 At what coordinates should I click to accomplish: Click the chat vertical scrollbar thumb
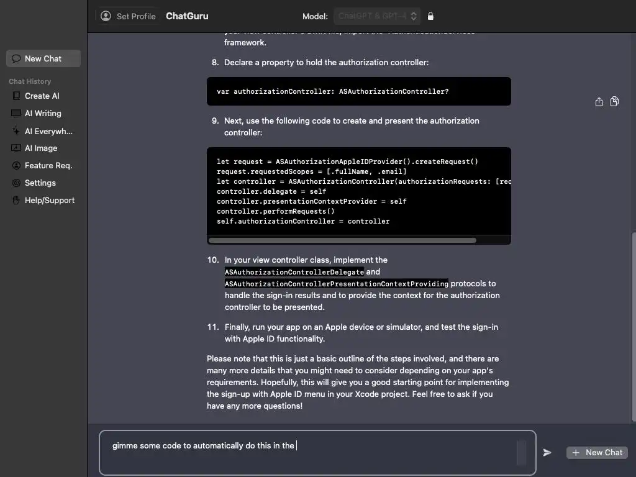pos(634,327)
